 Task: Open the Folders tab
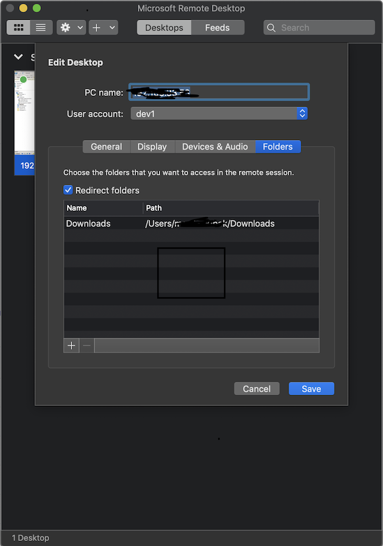(x=278, y=146)
